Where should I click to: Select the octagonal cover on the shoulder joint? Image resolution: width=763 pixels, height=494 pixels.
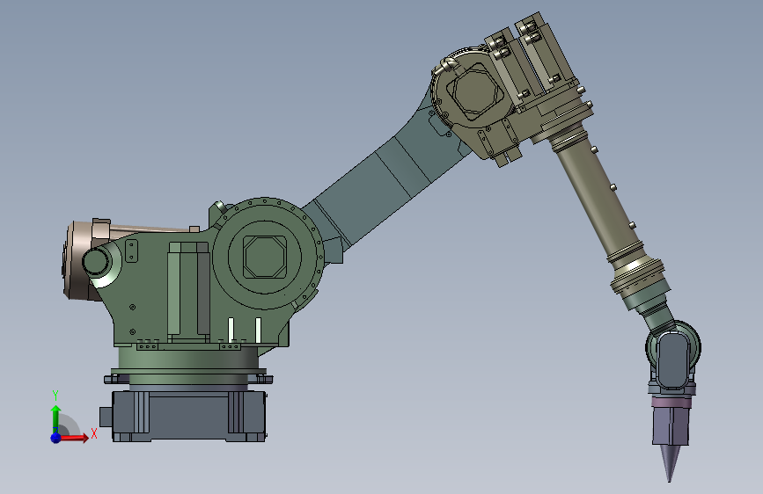pyautogui.click(x=264, y=257)
